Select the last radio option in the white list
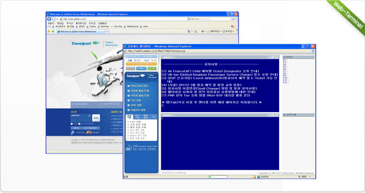This screenshot has width=365, height=193. 128,138
